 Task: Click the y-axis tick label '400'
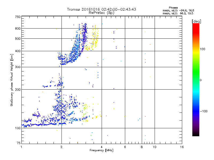click(18, 51)
